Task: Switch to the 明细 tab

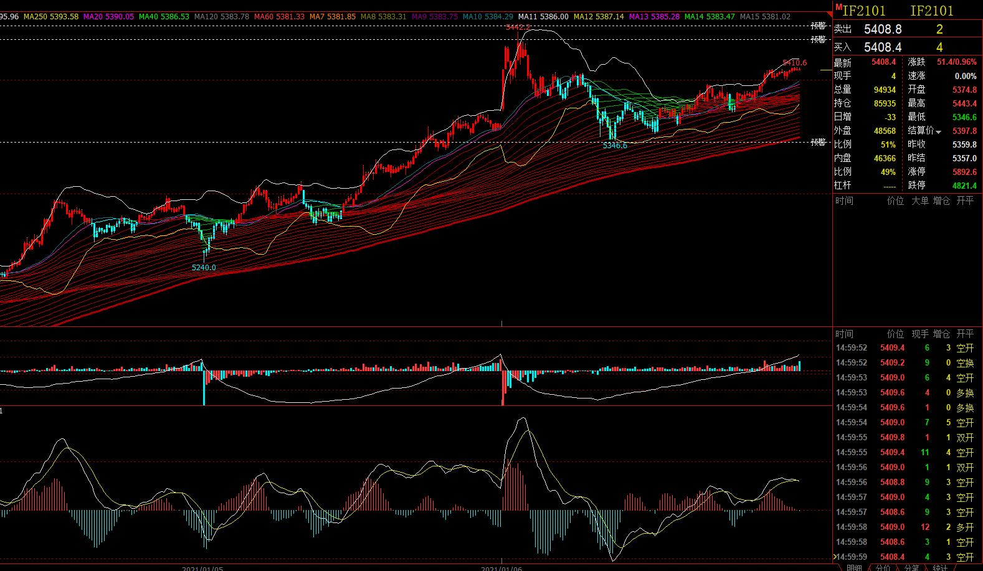Action: (x=855, y=567)
